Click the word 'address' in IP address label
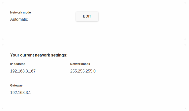Image resolution: width=189 pixels, height=111 pixels. [19, 64]
